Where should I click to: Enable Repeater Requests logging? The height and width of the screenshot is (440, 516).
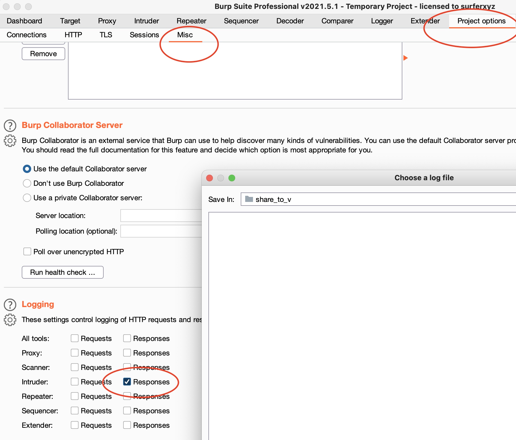click(75, 396)
